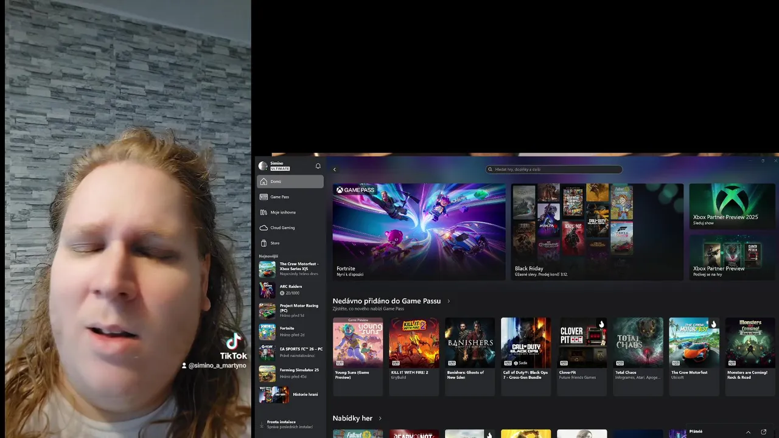Expand the Nabídky her chevron

380,419
